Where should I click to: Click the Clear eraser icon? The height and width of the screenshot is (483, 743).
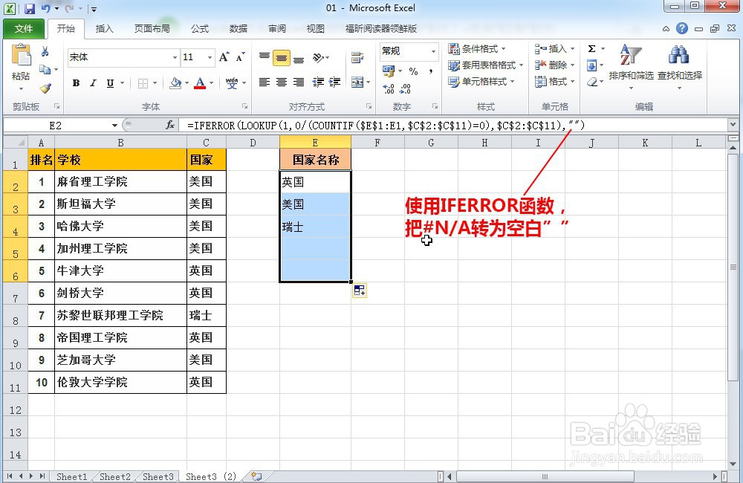[592, 82]
